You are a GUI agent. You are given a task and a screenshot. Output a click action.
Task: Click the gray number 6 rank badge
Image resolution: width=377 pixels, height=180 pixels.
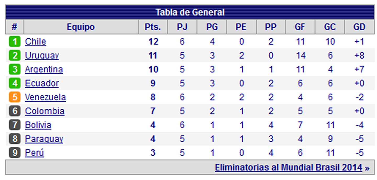(15, 111)
